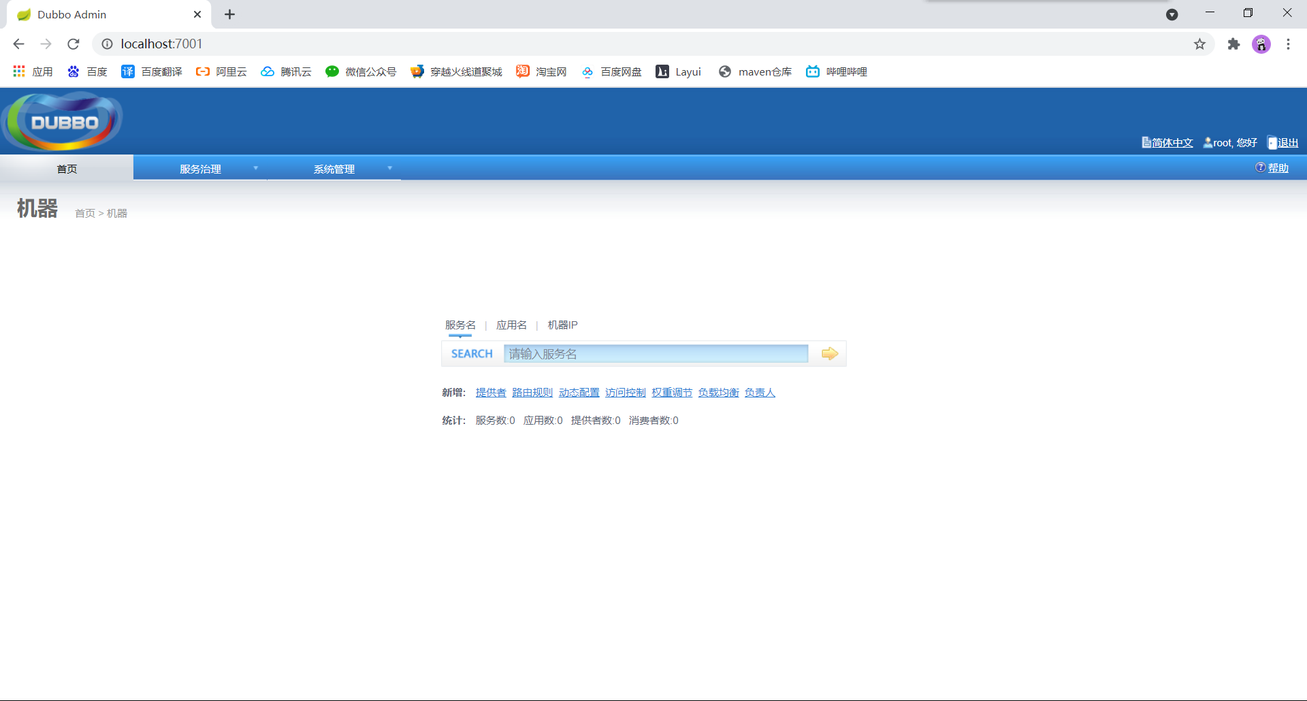The width and height of the screenshot is (1307, 701).
Task: Open the browser extensions puzzle icon
Action: pos(1233,44)
